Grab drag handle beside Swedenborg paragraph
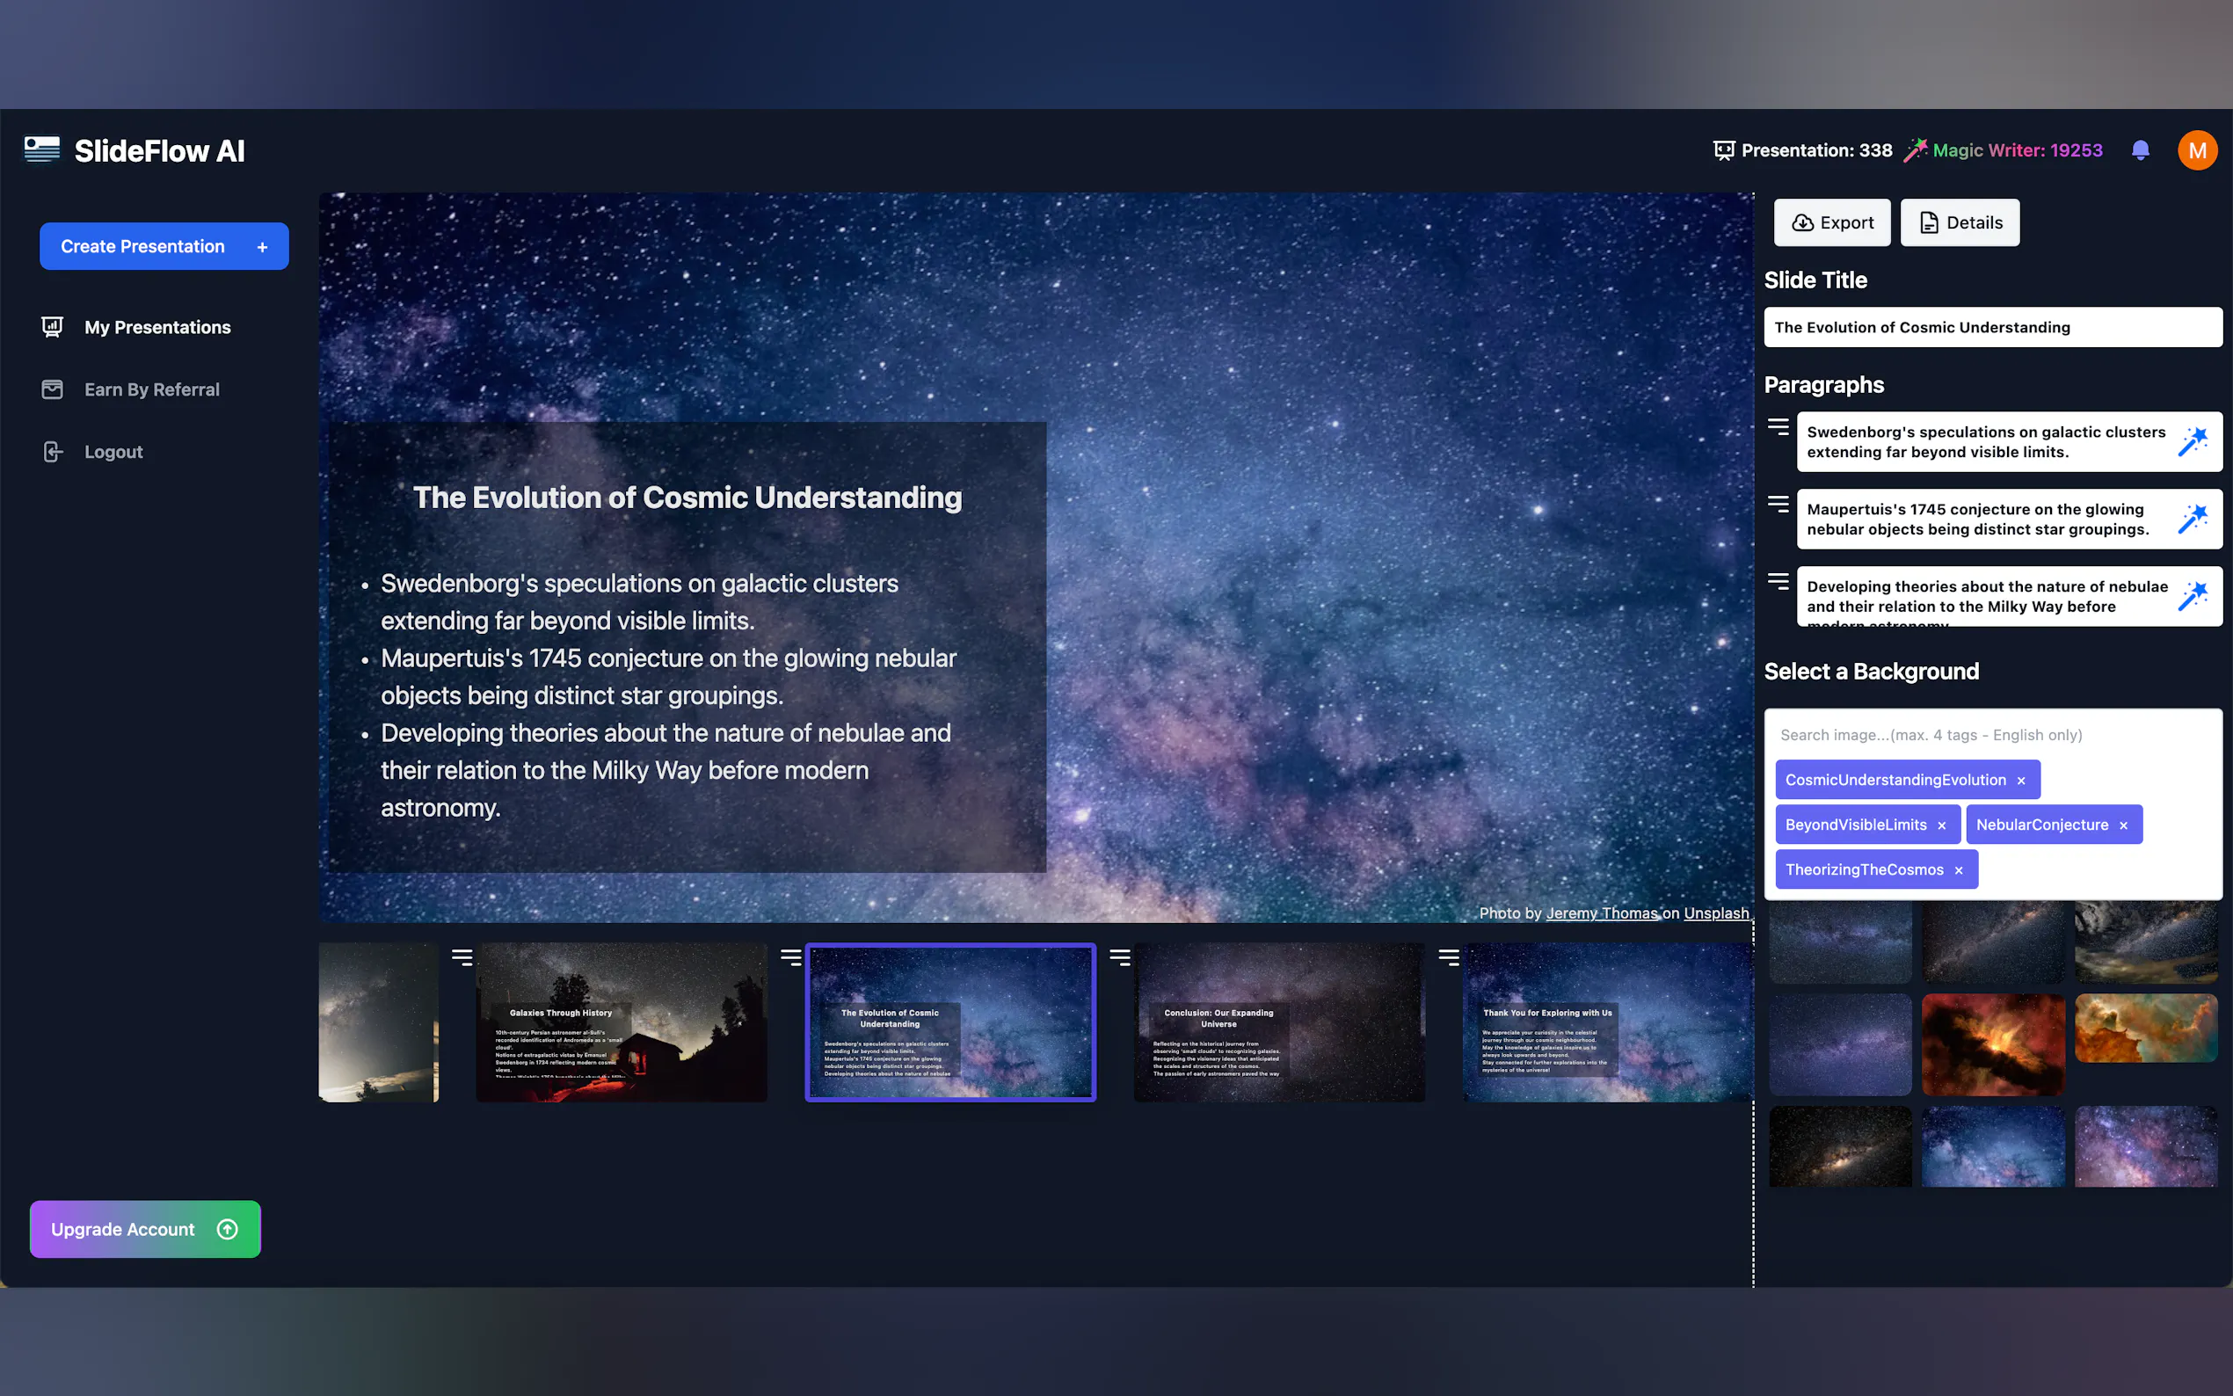The width and height of the screenshot is (2233, 1396). click(1777, 426)
